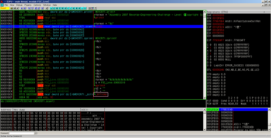Click Execute till return icon
The height and width of the screenshot is (138, 271).
coord(42,8)
